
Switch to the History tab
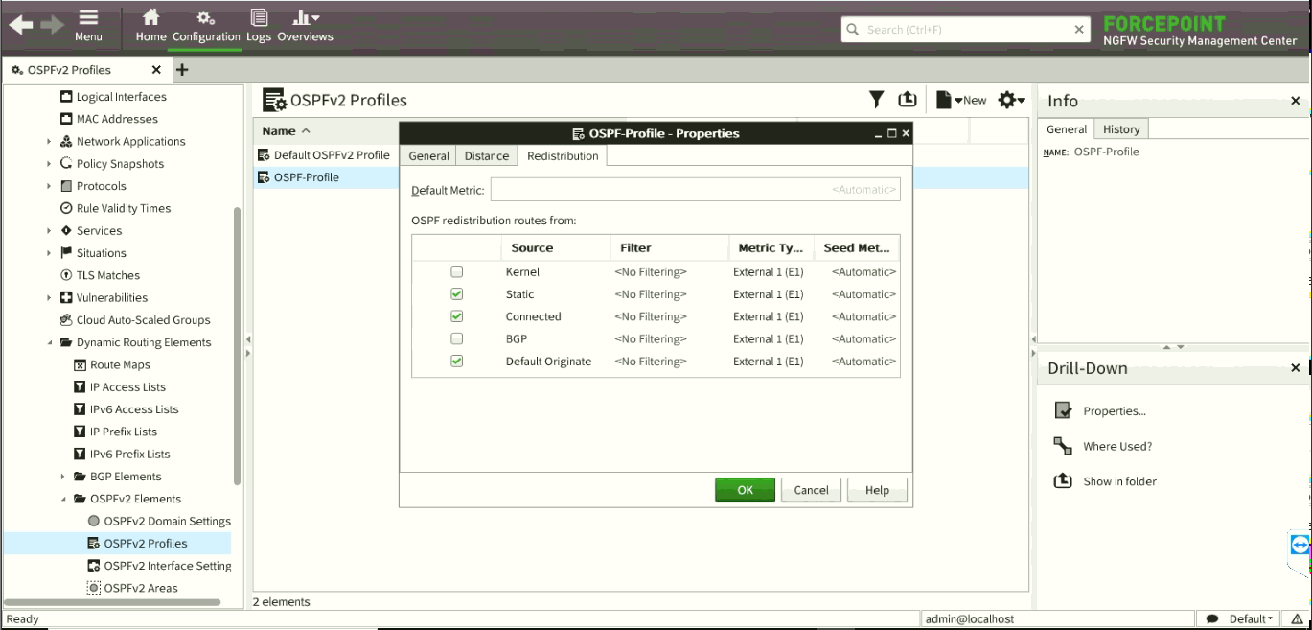pyautogui.click(x=1121, y=129)
